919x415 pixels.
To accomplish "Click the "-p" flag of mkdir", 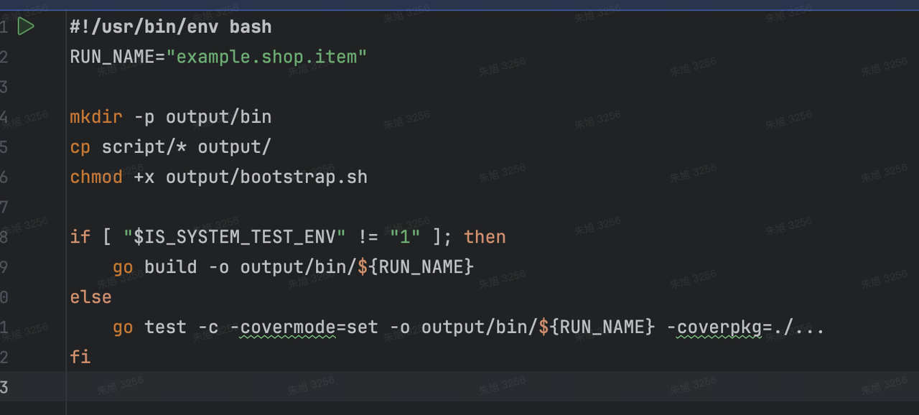I will pyautogui.click(x=144, y=117).
